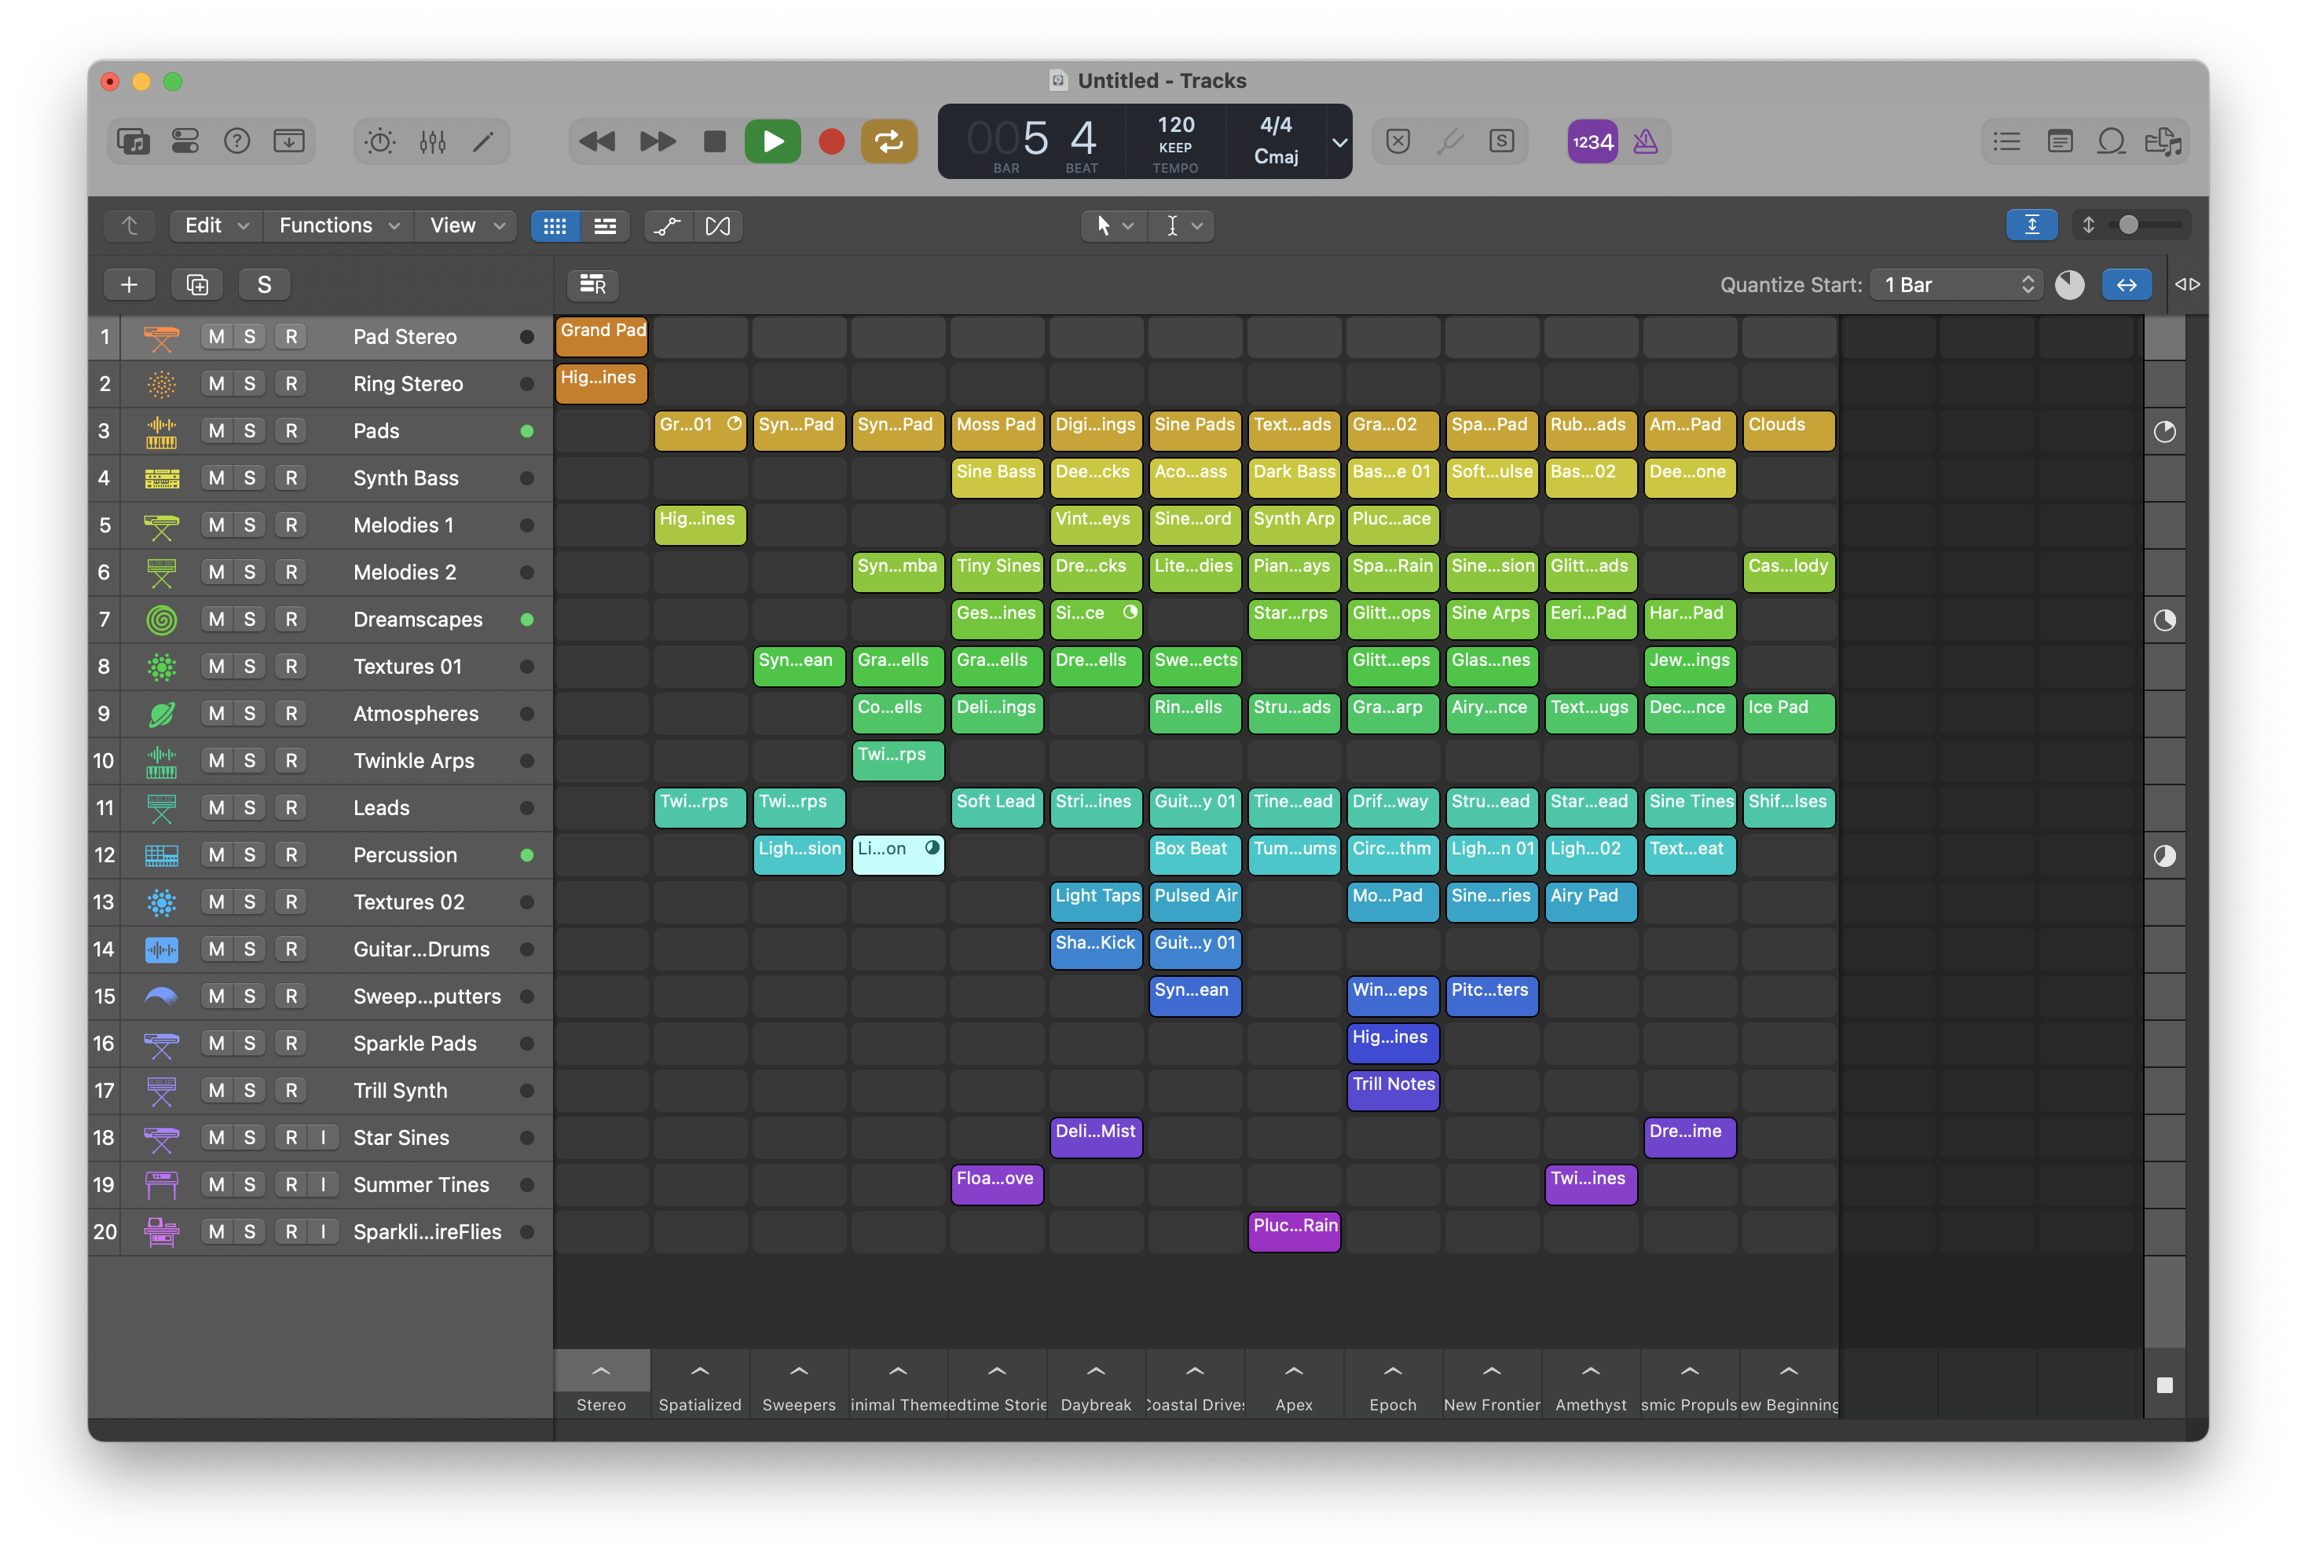Viewport: 2297px width, 1558px height.
Task: Enable the count-in 1234 button
Action: 1592,141
